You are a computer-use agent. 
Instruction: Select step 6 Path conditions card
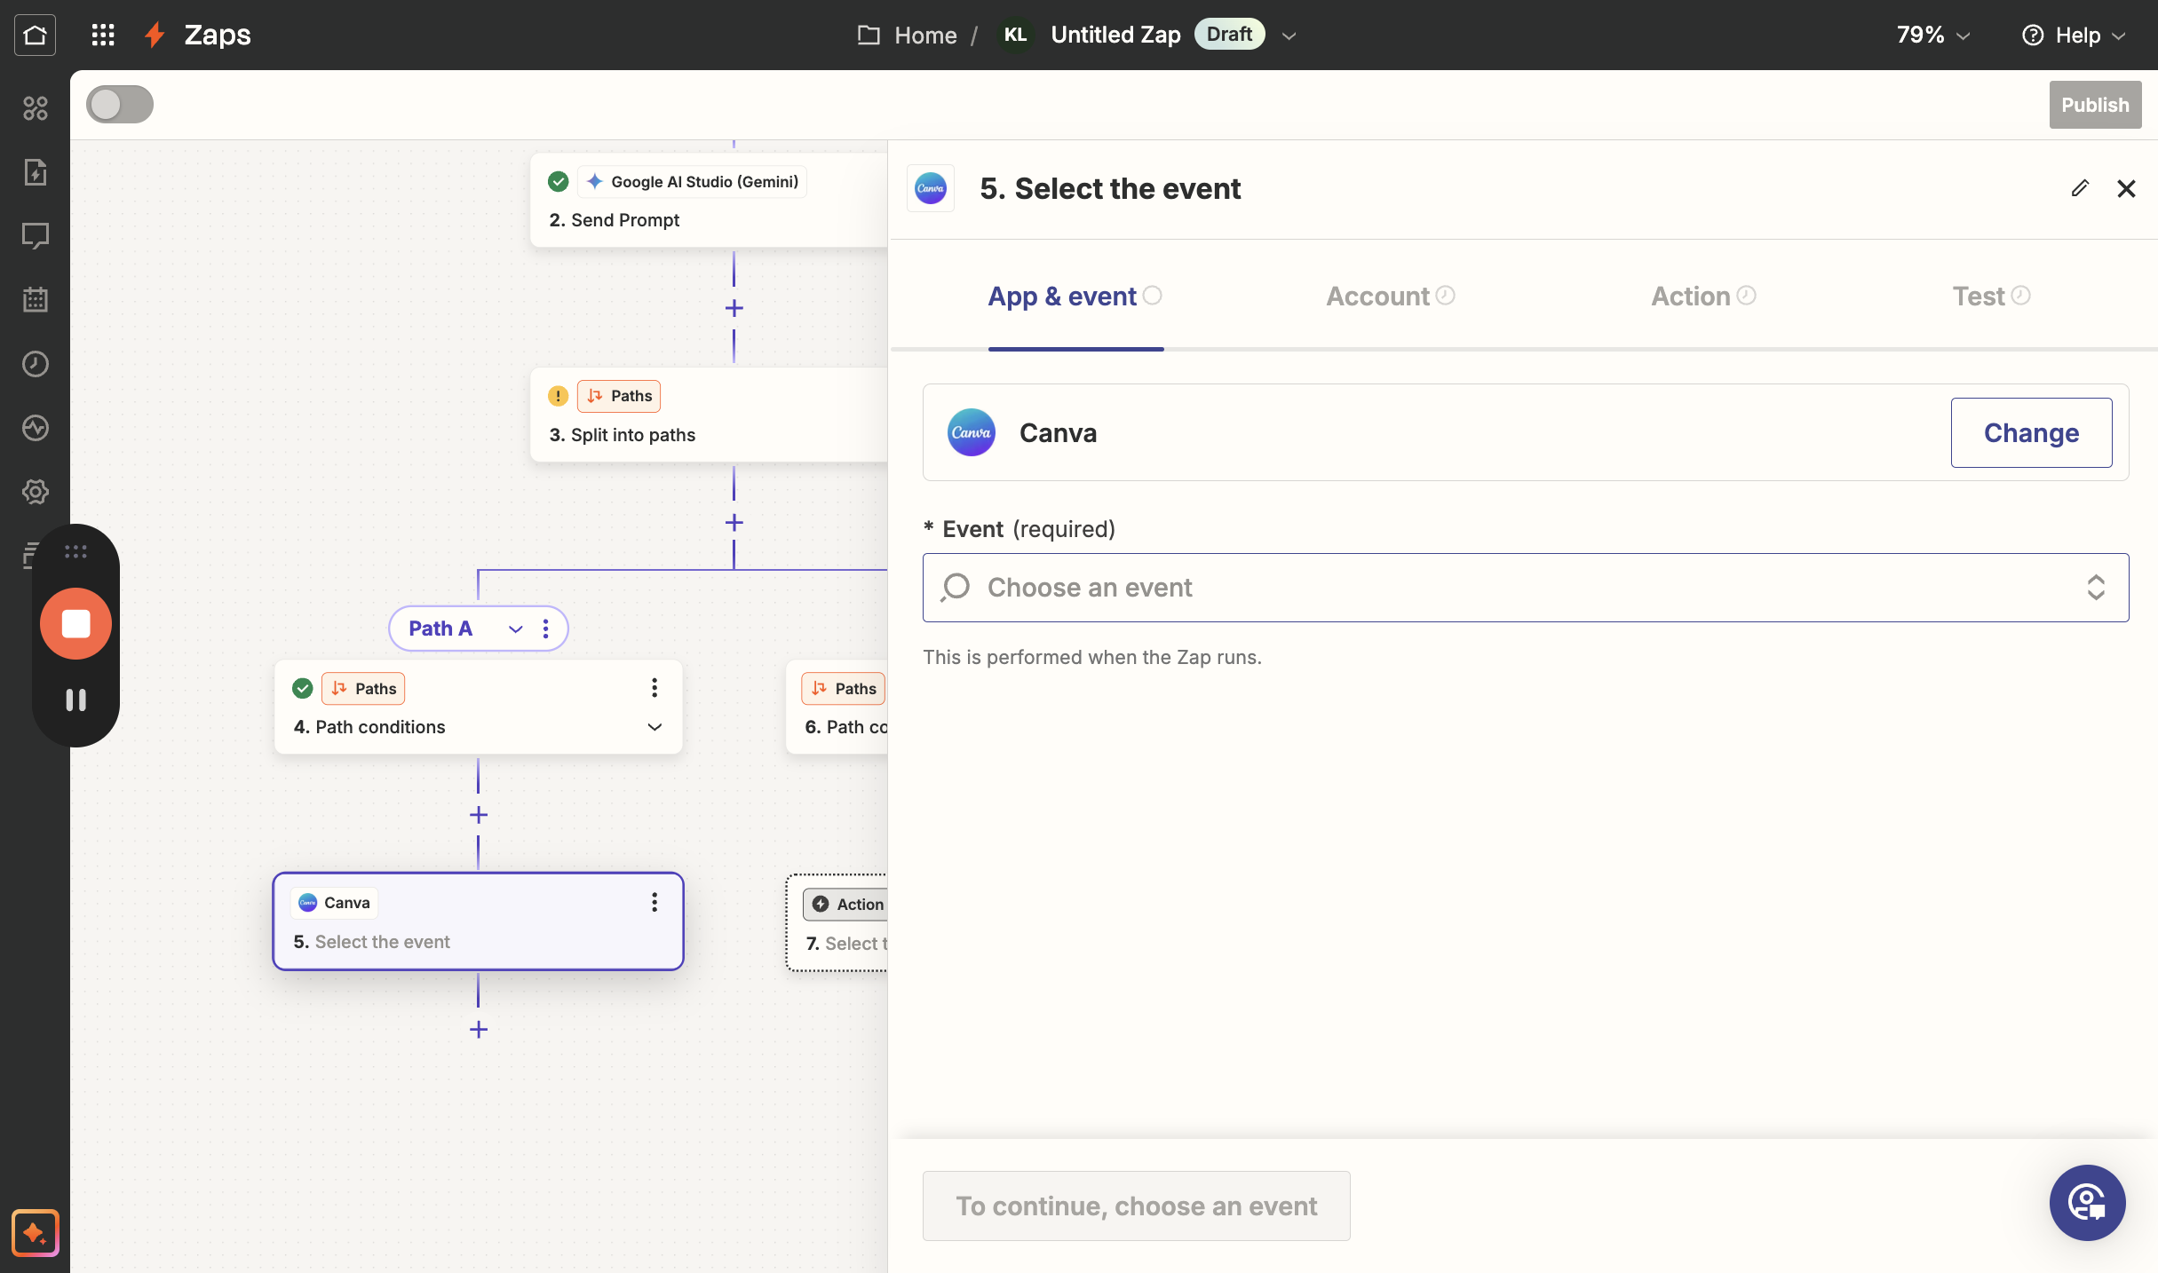[837, 707]
